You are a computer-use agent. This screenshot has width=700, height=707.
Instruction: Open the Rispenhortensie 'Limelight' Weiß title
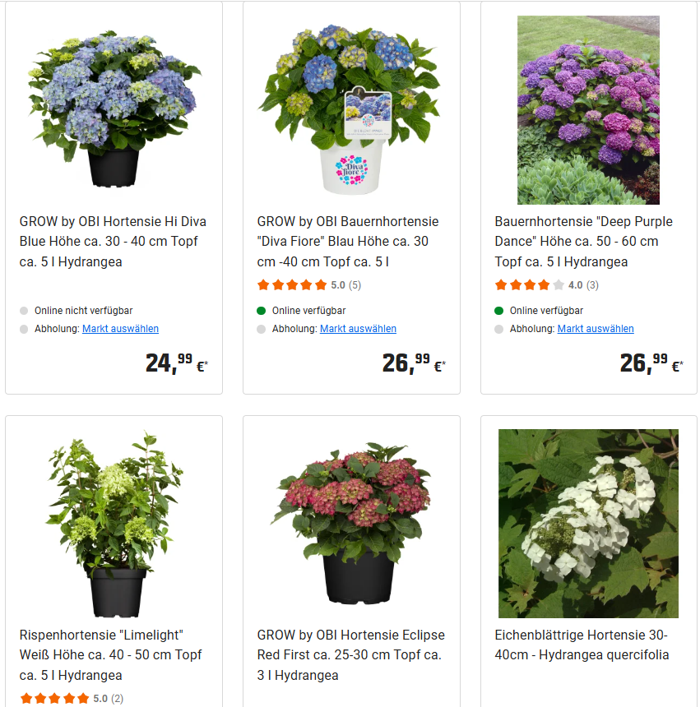[x=110, y=654]
